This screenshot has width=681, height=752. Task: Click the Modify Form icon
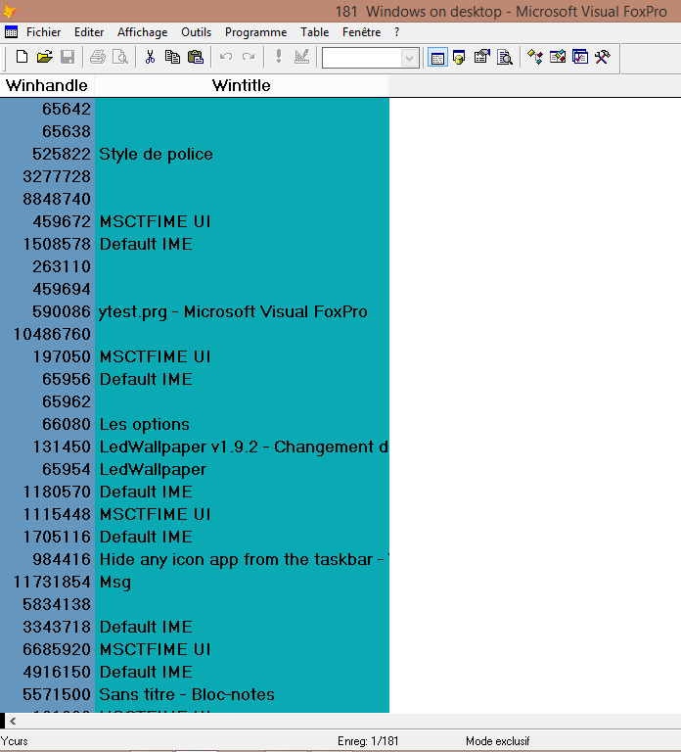coord(301,57)
